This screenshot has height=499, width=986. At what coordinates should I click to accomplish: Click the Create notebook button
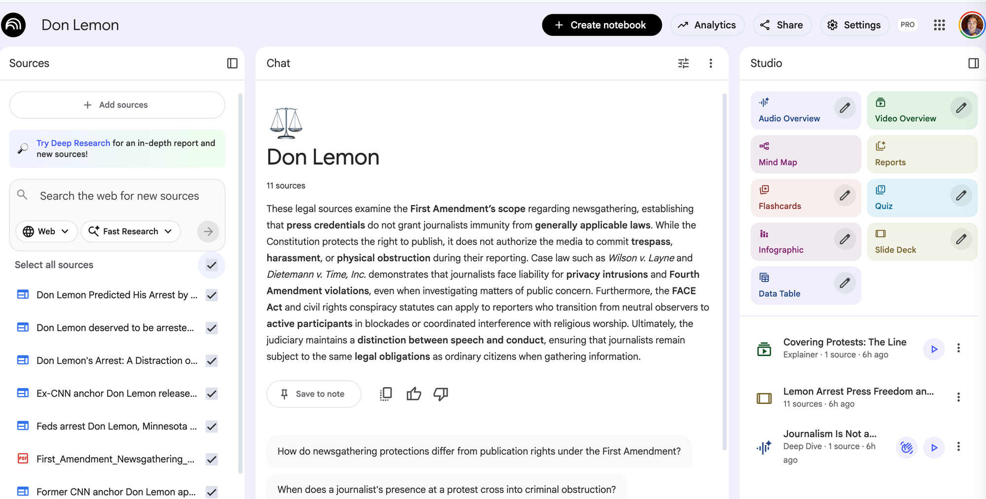coord(601,25)
